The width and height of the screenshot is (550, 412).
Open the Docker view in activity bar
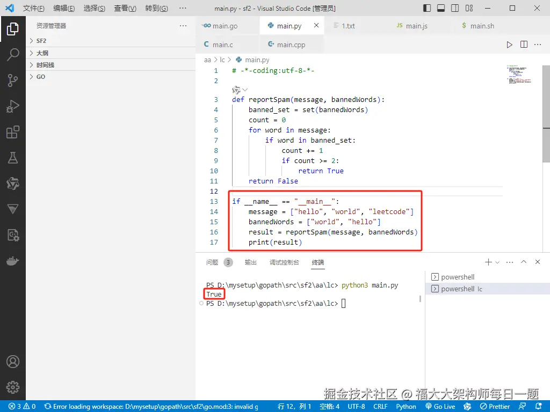13,261
